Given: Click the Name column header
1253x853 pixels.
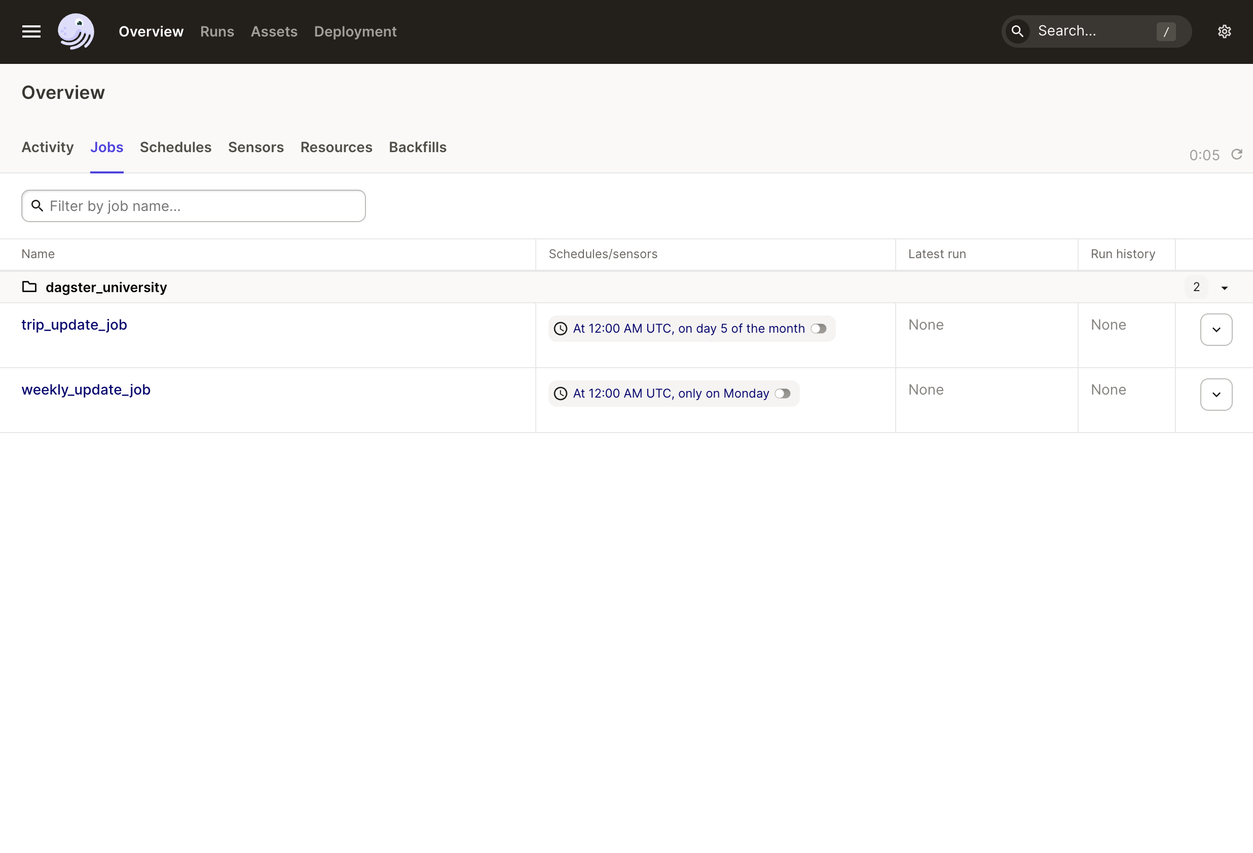Looking at the screenshot, I should click(x=38, y=254).
